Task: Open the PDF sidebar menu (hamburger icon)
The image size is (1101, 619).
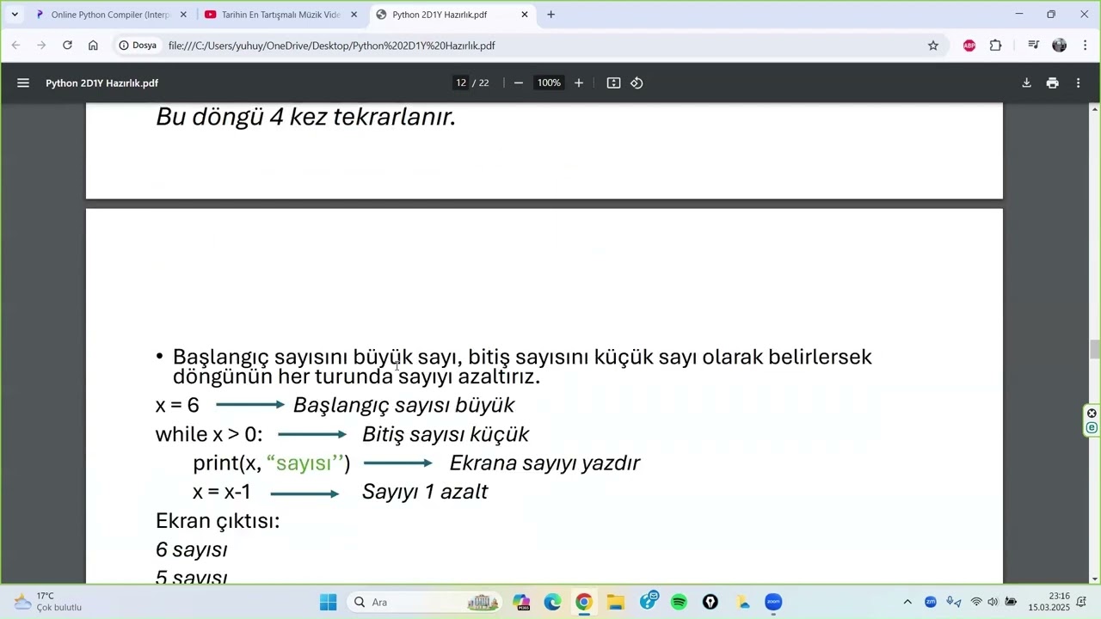Action: (x=23, y=83)
